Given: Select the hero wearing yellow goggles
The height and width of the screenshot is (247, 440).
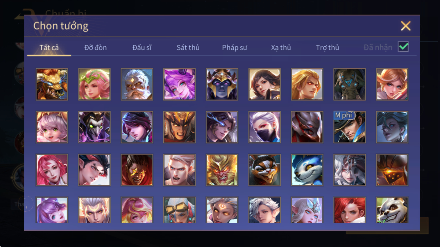Looking at the screenshot, I should [x=179, y=210].
